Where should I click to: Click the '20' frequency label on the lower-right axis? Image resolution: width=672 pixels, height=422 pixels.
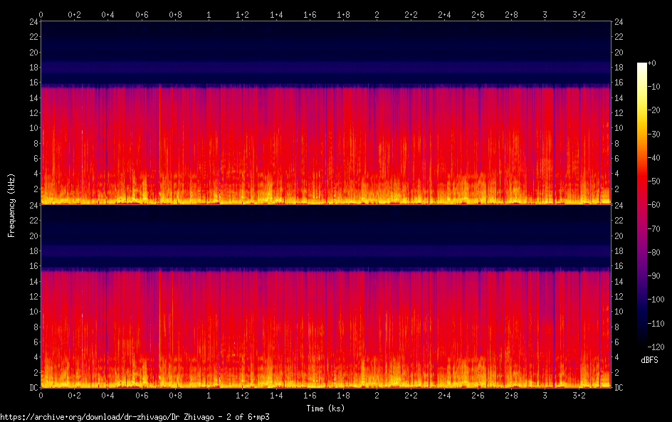click(x=619, y=236)
